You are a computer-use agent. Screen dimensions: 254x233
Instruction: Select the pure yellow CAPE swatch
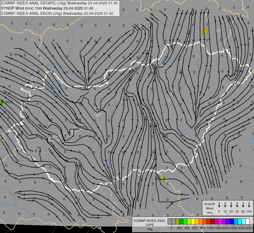tap(193, 221)
